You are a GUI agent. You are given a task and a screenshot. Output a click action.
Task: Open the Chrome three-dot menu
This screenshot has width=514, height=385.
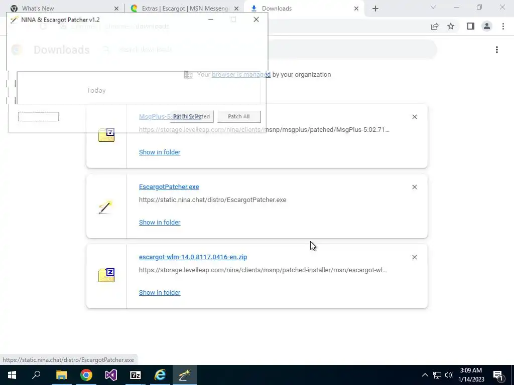click(x=503, y=26)
